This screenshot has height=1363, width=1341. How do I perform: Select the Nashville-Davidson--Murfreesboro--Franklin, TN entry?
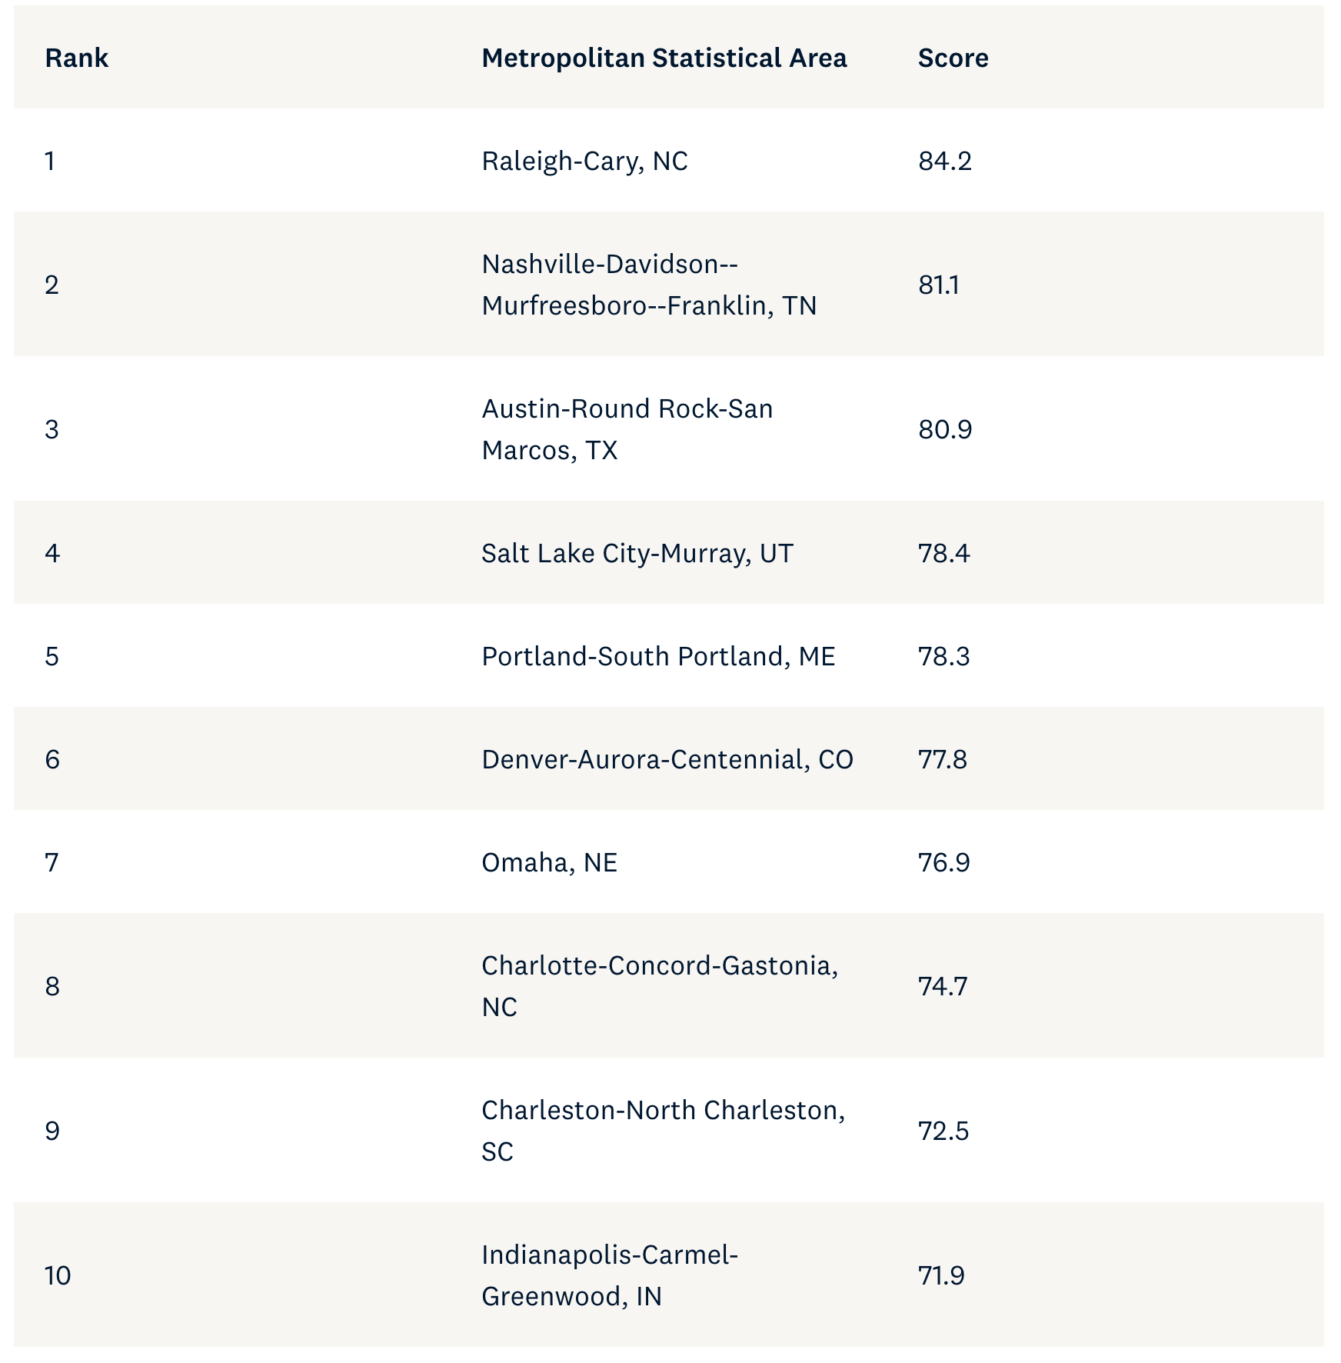(649, 285)
